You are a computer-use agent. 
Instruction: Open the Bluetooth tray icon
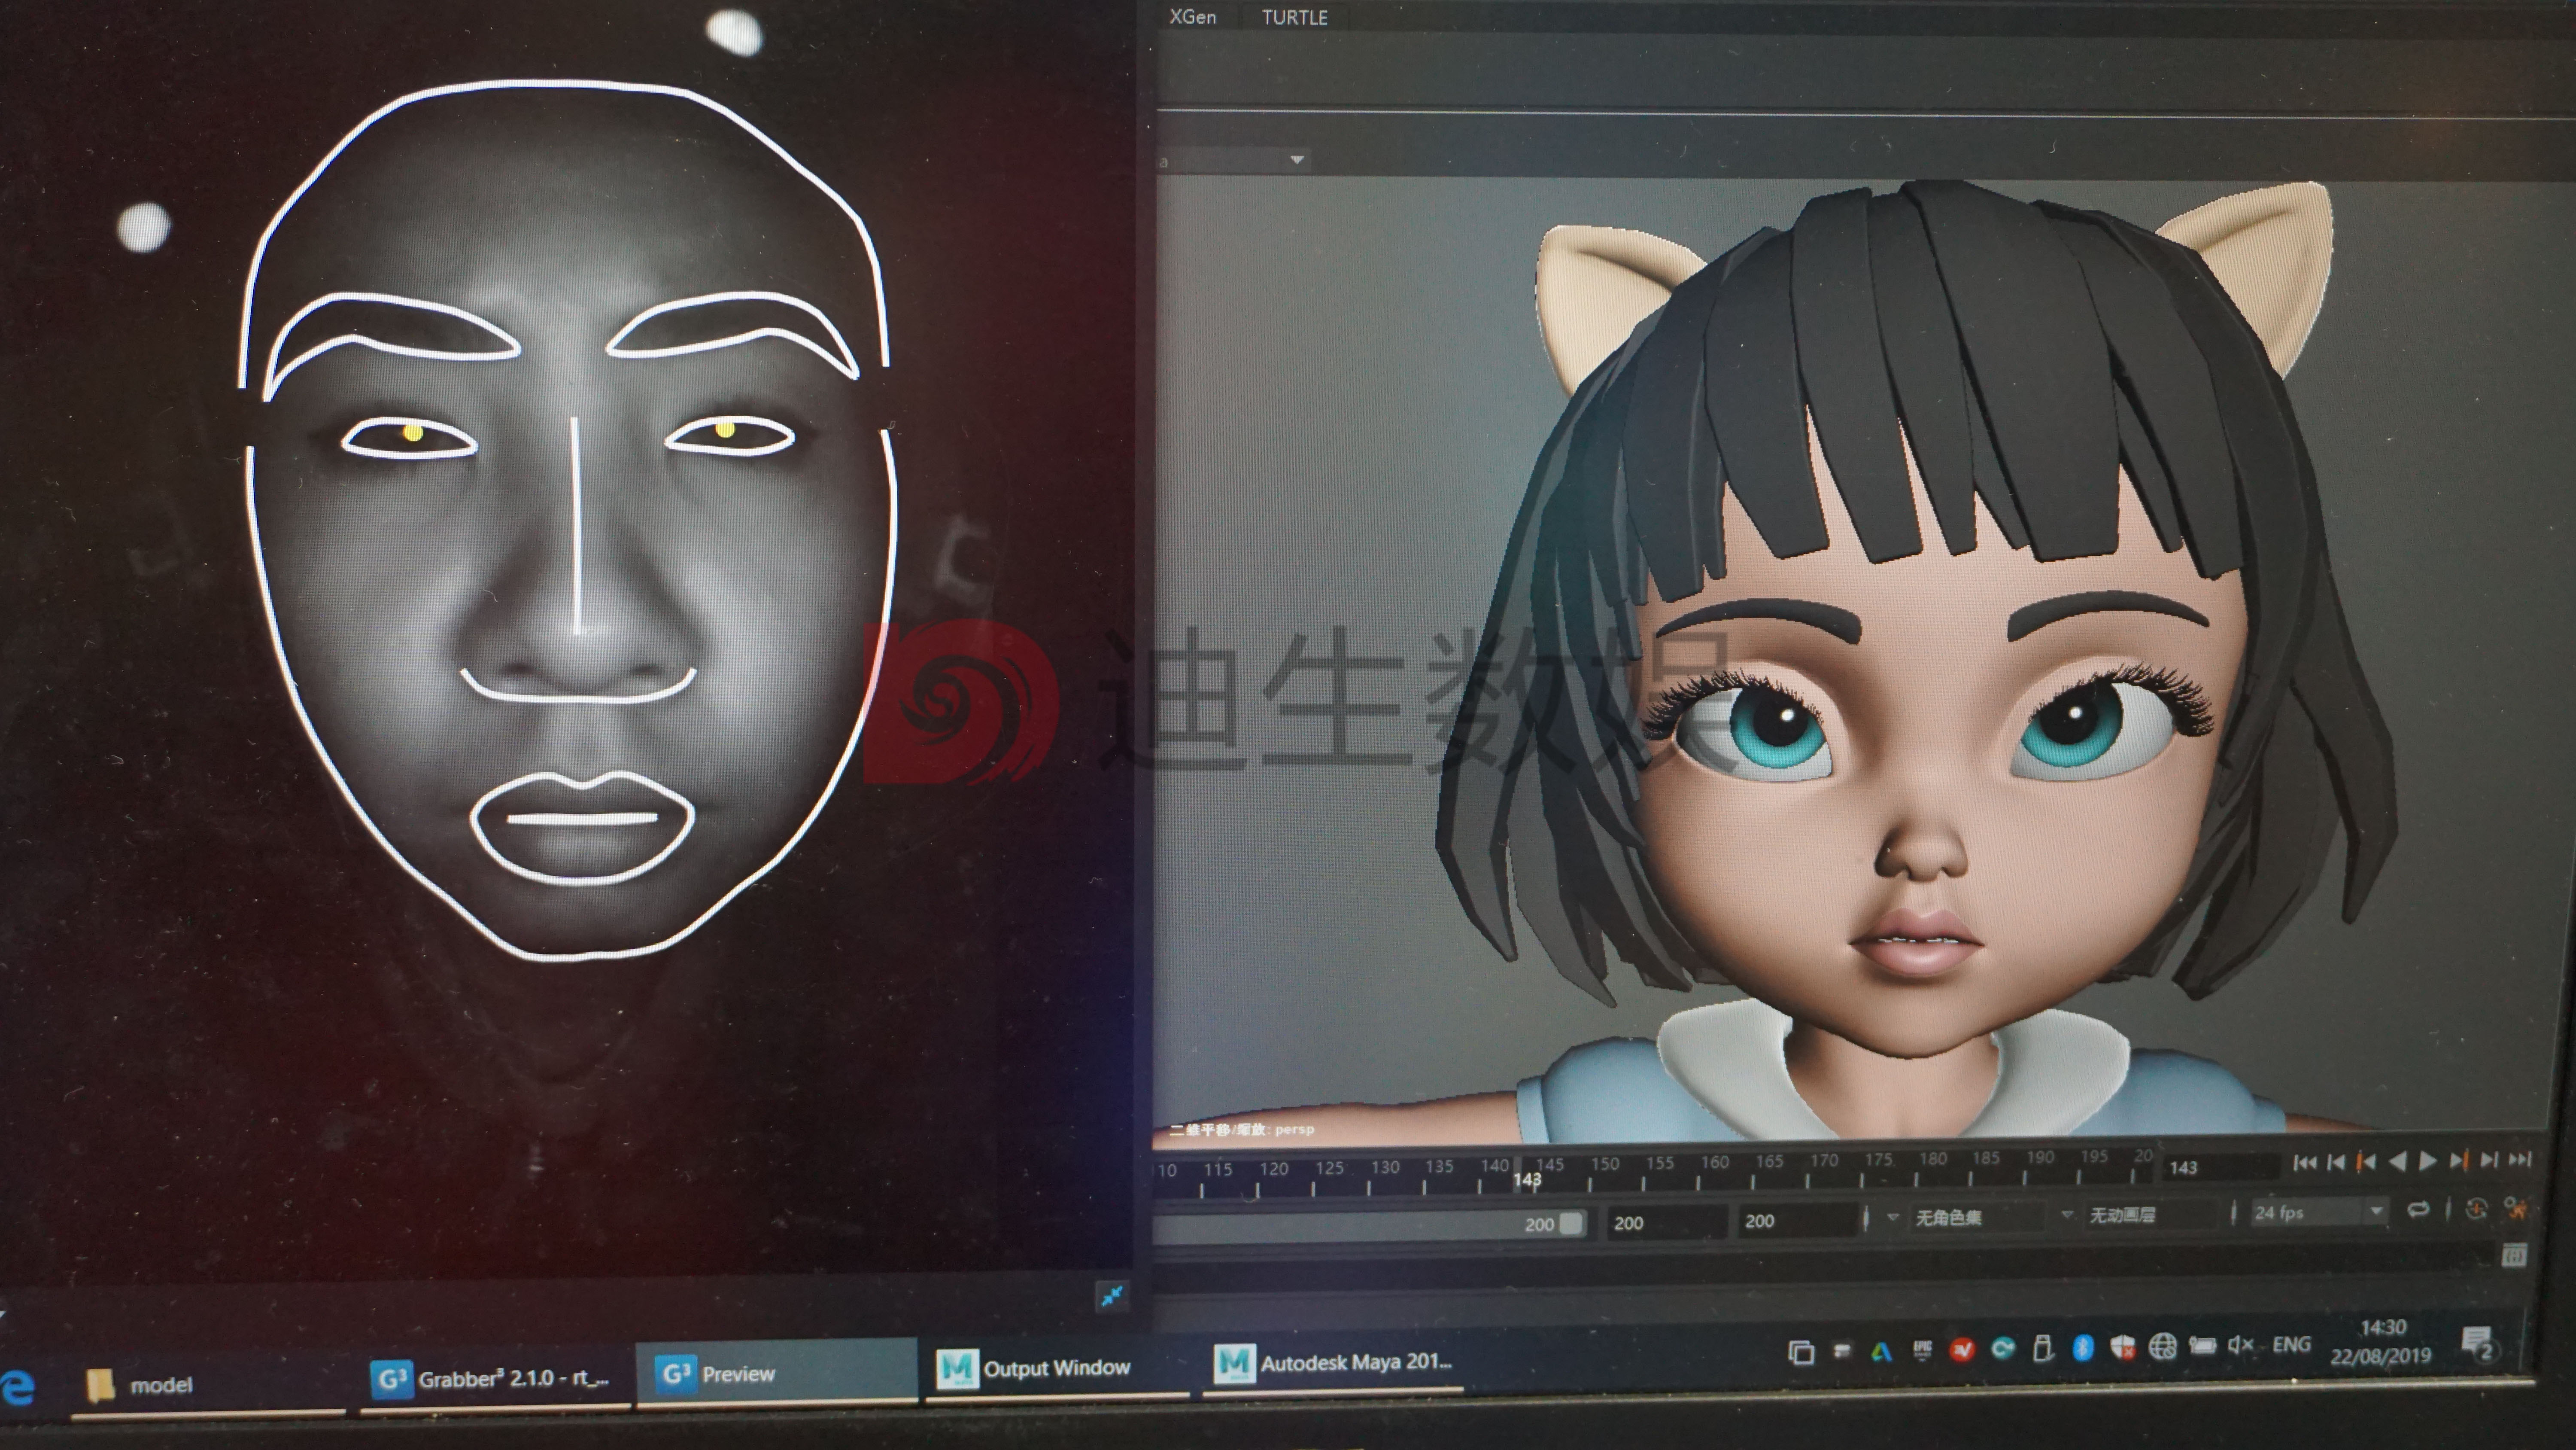click(x=2083, y=1348)
